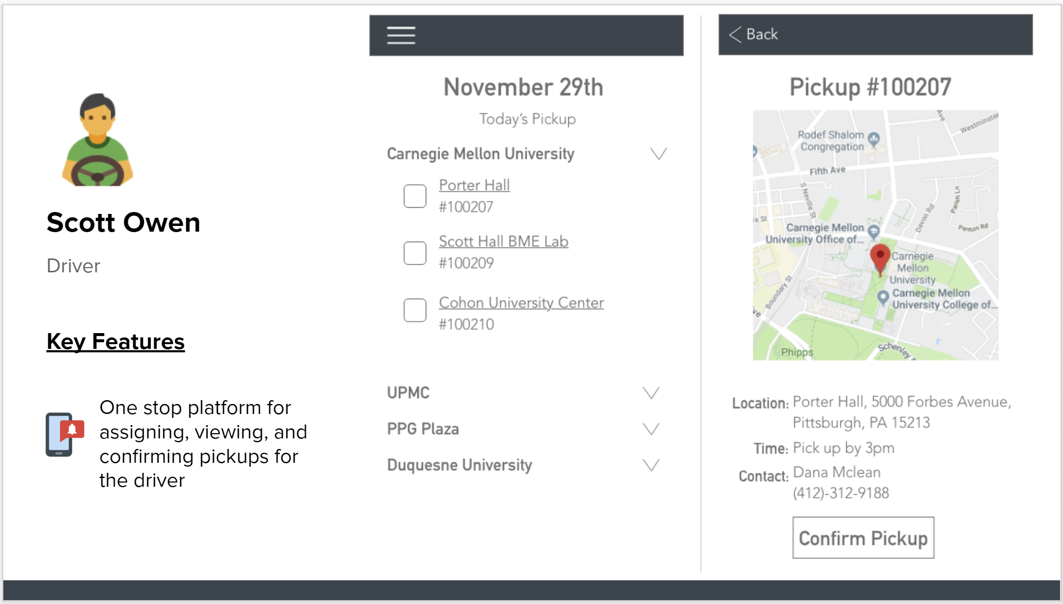This screenshot has height=604, width=1063.
Task: Check the Porter Hall pickup checkbox
Action: pyautogui.click(x=415, y=196)
